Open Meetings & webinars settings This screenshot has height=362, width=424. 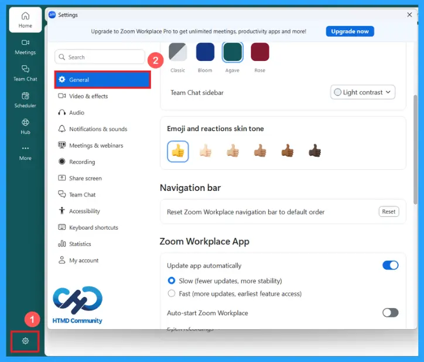click(x=102, y=145)
